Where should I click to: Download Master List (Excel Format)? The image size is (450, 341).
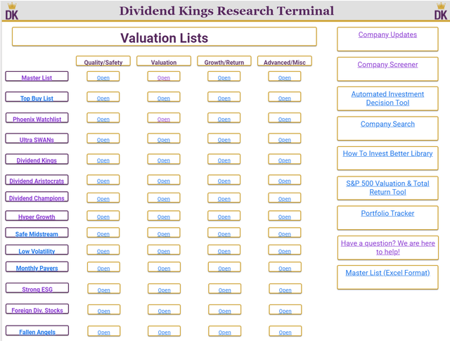click(387, 273)
